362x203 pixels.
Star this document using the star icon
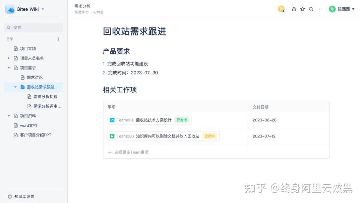[x=302, y=9]
